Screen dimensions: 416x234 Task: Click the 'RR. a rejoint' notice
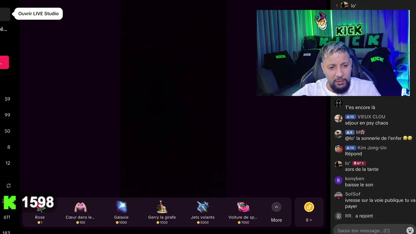tap(359, 216)
